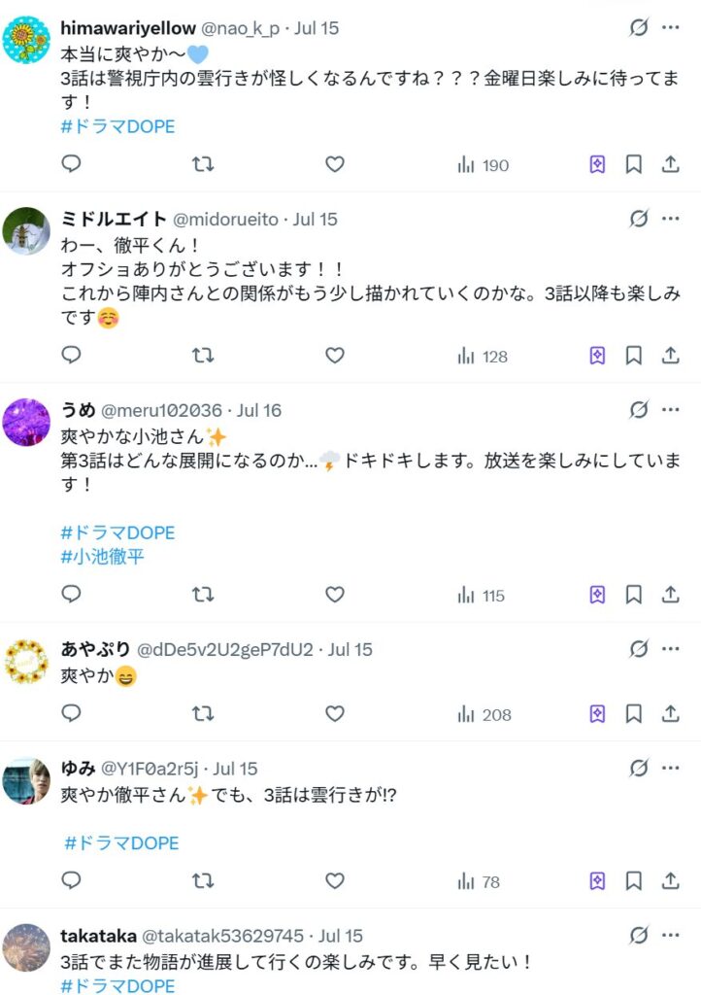Retweet あやぷり's tweet
Viewport: 701px width, 995px height.
[x=202, y=714]
